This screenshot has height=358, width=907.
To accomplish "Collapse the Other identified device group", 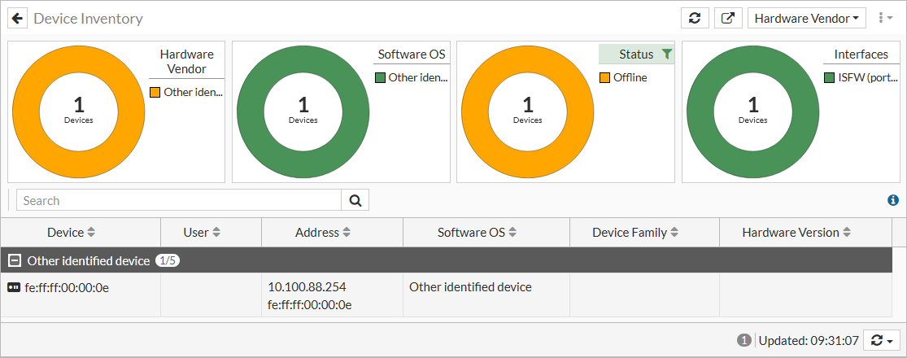I will (x=15, y=260).
